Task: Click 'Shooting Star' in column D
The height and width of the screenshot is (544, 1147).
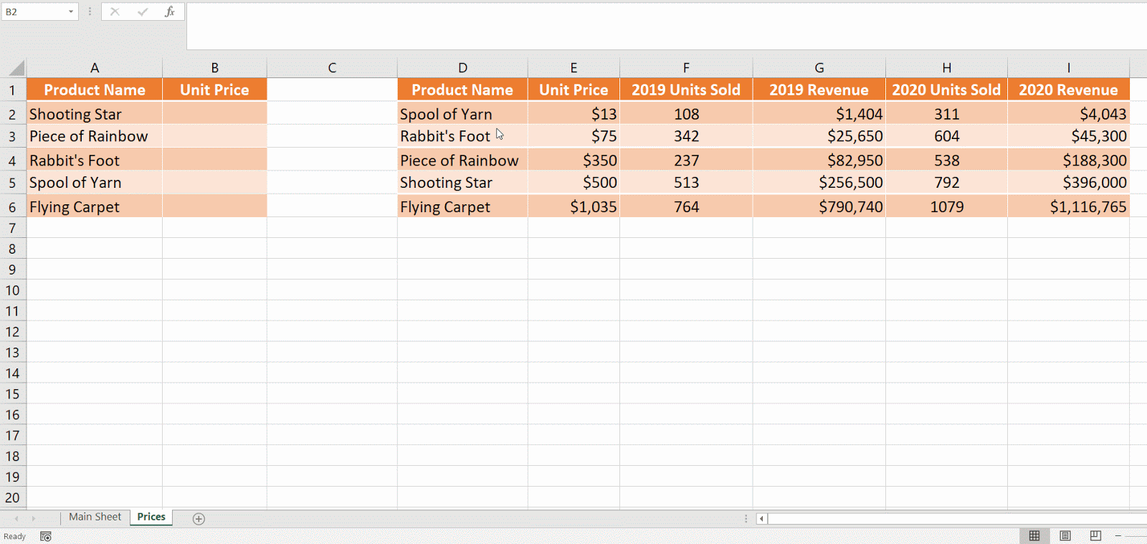Action: [462, 183]
